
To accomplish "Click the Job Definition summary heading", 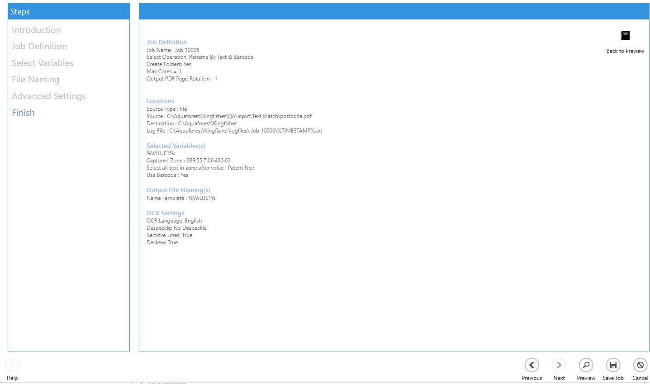I will 166,42.
